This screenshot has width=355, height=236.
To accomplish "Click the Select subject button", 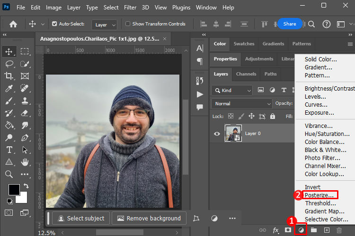I will click(81, 219).
